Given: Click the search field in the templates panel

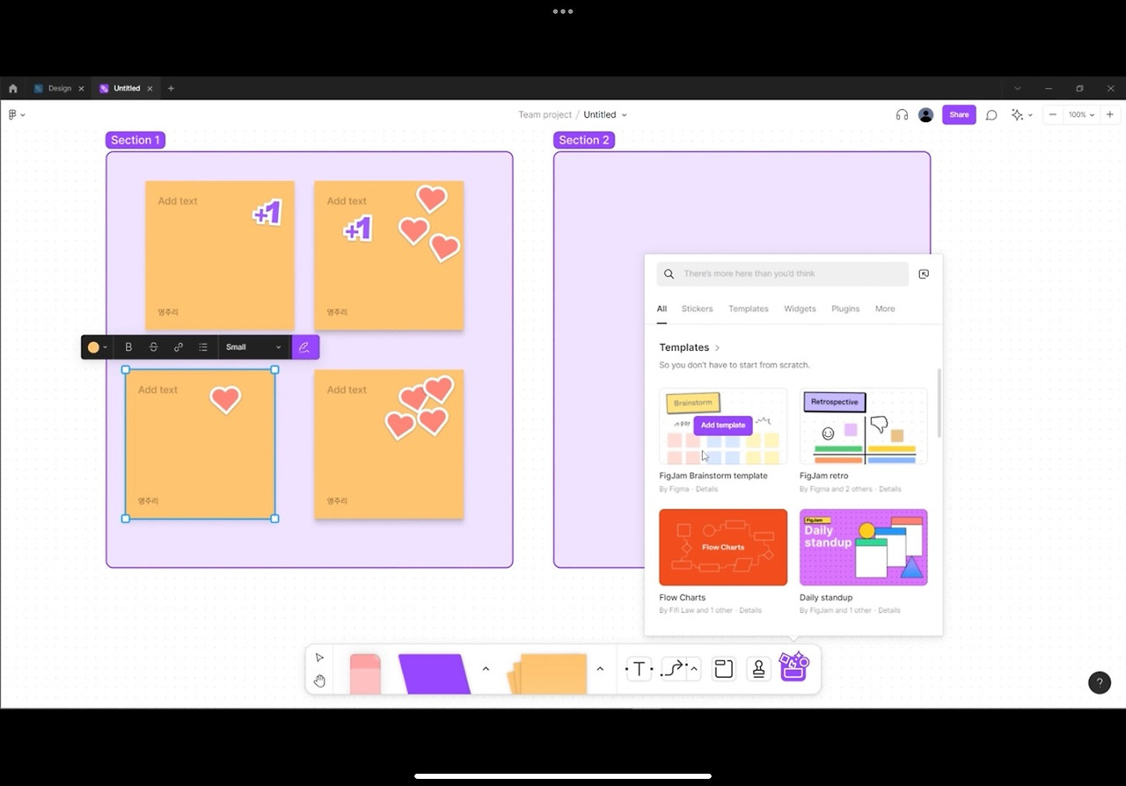Looking at the screenshot, I should [x=782, y=274].
